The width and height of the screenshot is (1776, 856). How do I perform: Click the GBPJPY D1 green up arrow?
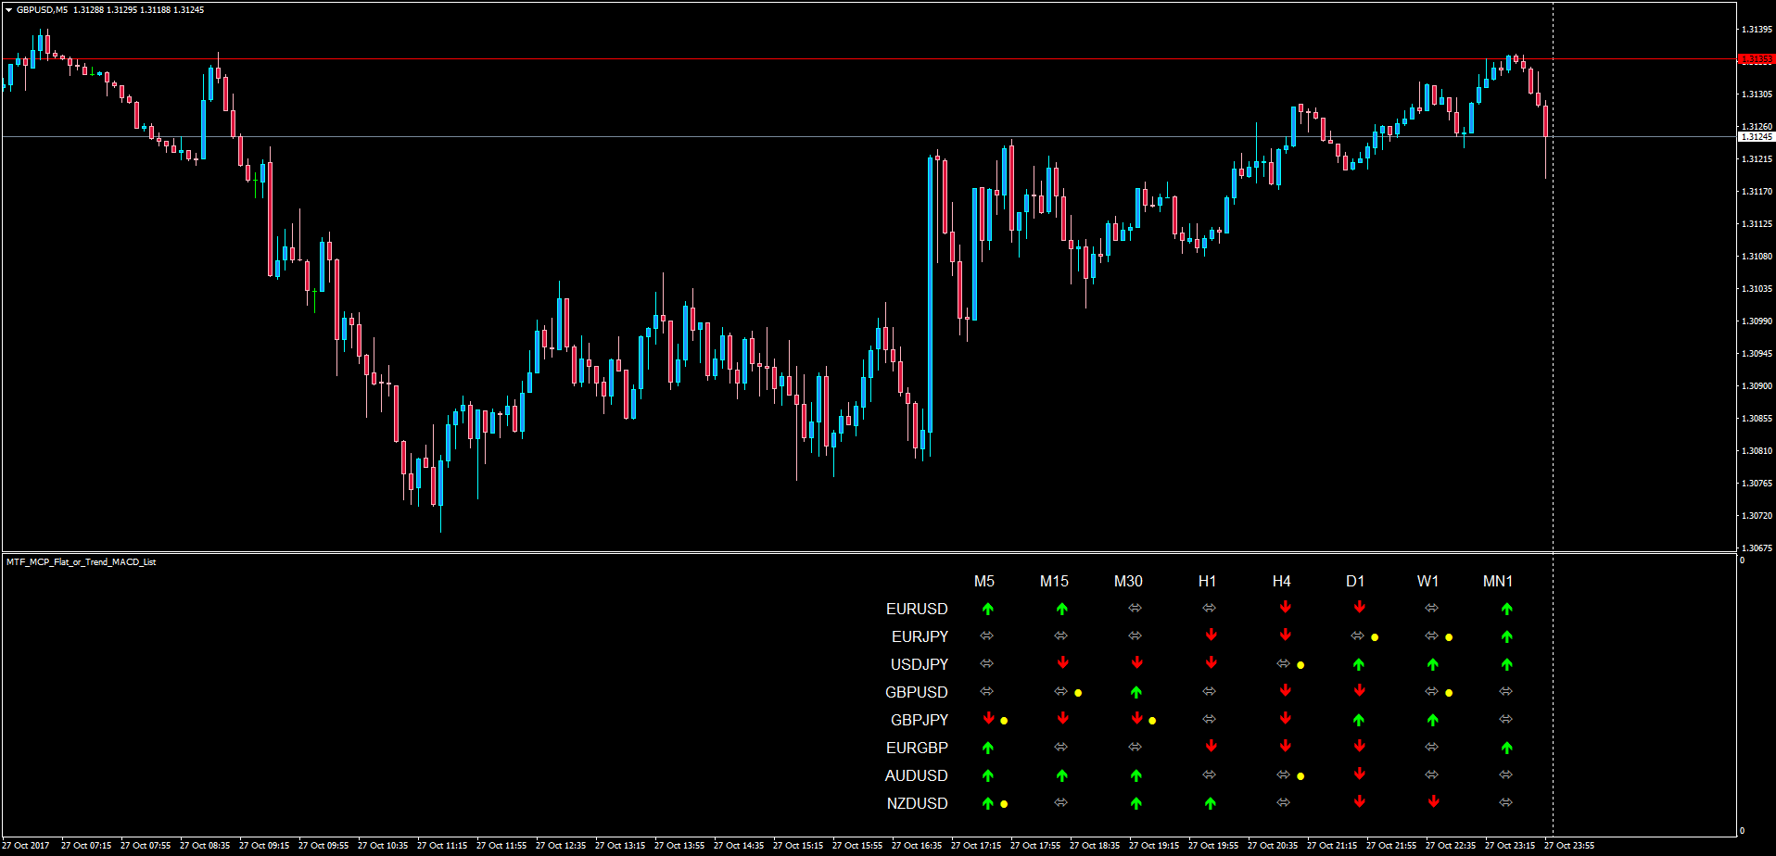[1359, 720]
